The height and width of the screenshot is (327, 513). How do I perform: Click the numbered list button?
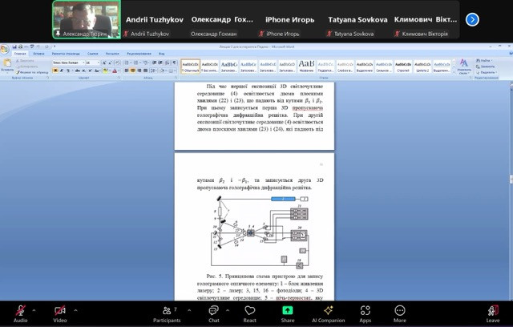pos(135,63)
